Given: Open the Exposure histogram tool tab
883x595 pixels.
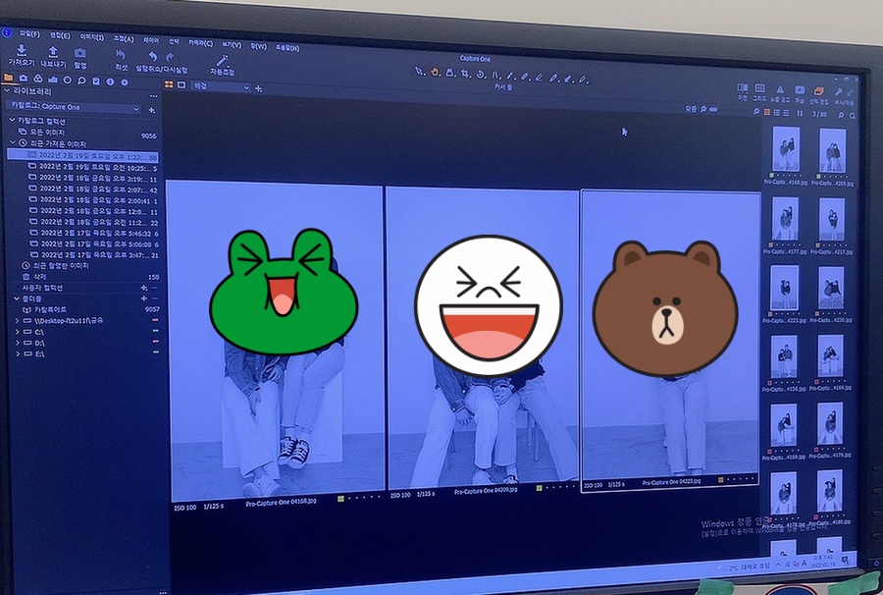Looking at the screenshot, I should click(x=52, y=80).
